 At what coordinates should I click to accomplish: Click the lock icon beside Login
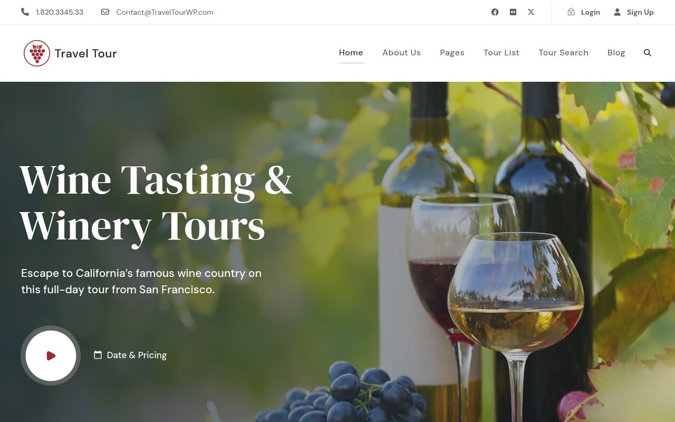pyautogui.click(x=571, y=12)
